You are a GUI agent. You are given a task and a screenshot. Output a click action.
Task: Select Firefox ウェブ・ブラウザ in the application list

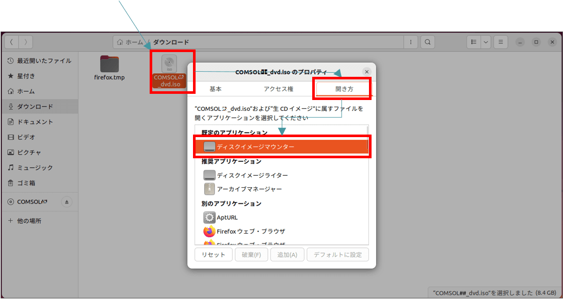[282, 231]
